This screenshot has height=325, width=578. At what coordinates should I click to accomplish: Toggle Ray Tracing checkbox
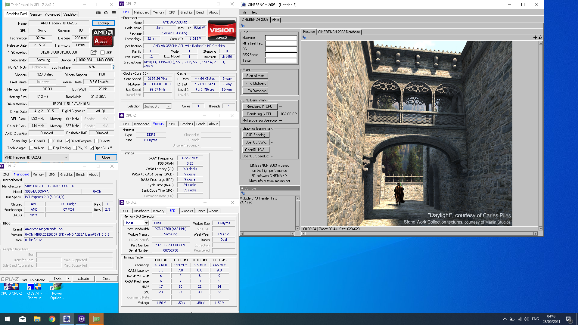(50, 148)
